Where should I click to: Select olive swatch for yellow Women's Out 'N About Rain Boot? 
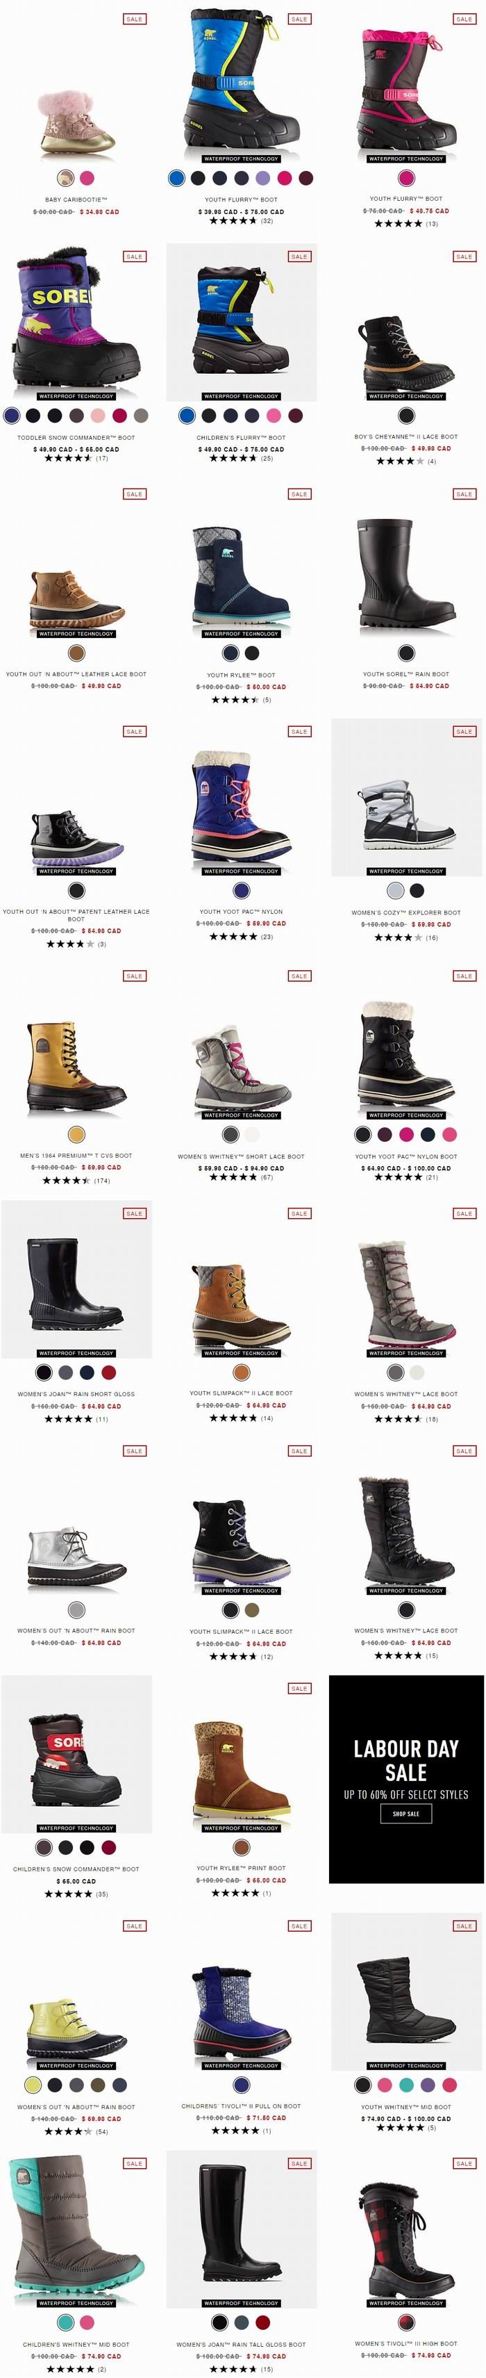(x=99, y=2085)
